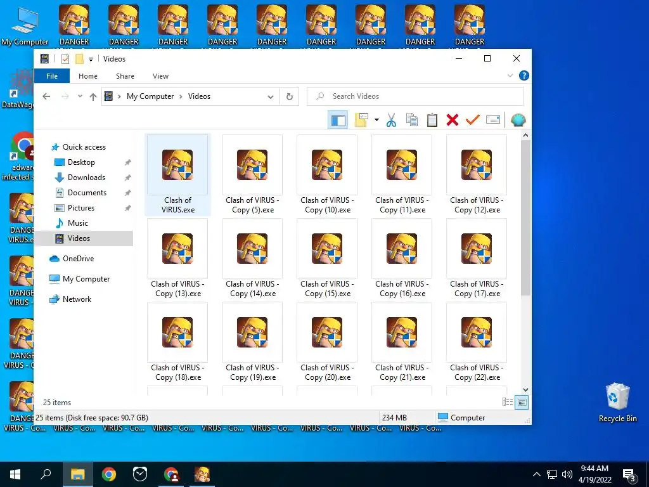Click the Cut scissors toolbar icon
649x487 pixels.
(x=391, y=120)
